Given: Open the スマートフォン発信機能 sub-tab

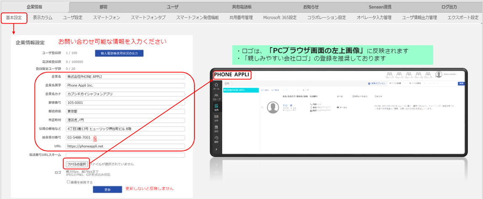Looking at the screenshot, I should [197, 18].
